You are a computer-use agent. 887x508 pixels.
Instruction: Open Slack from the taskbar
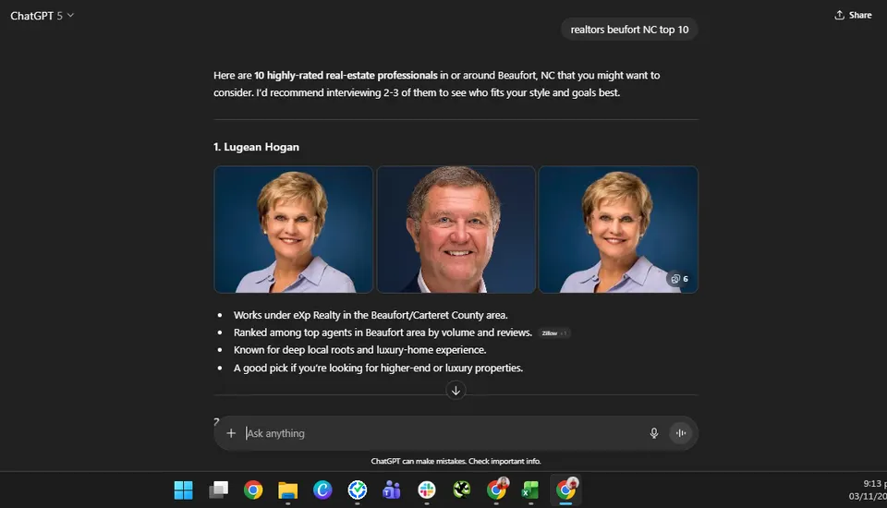click(427, 490)
